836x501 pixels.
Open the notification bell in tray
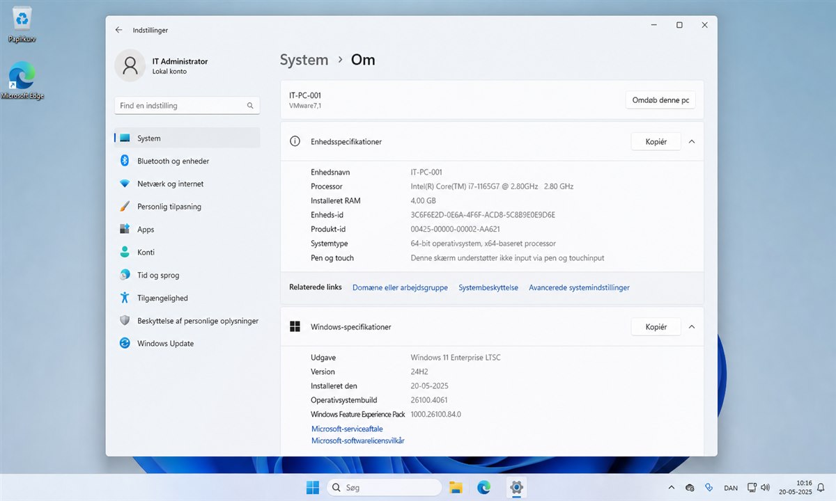[x=821, y=488]
